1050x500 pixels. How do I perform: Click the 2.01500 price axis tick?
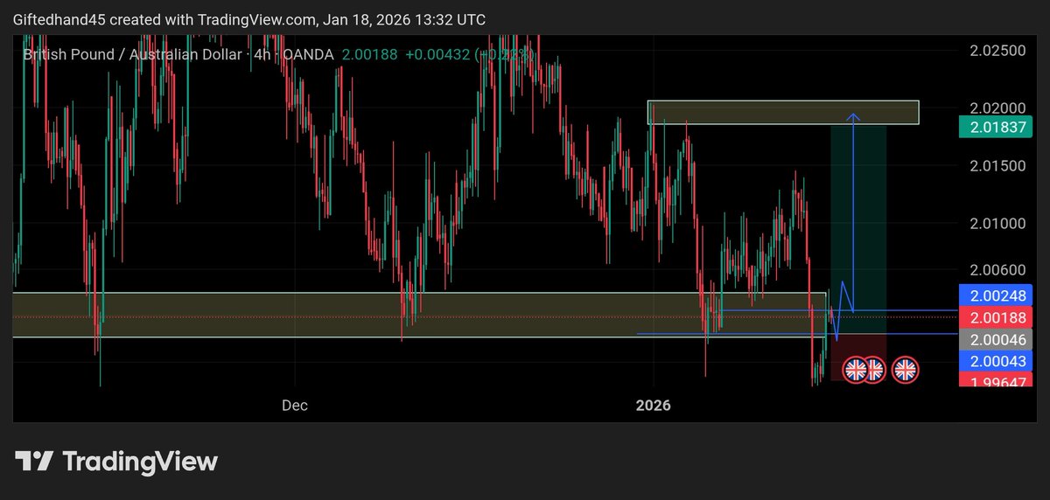click(997, 166)
